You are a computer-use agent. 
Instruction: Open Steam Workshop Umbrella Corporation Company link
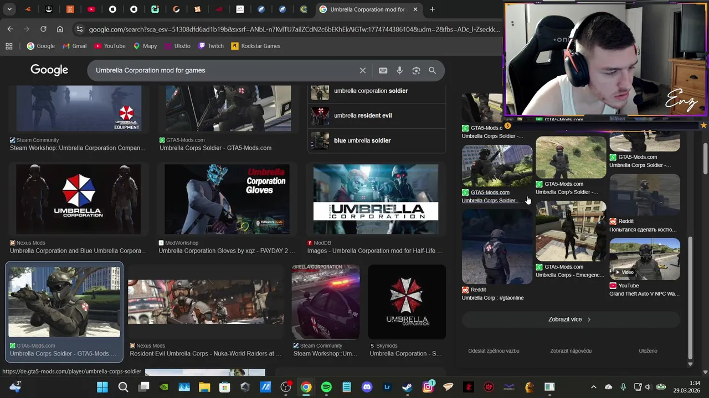(x=78, y=148)
